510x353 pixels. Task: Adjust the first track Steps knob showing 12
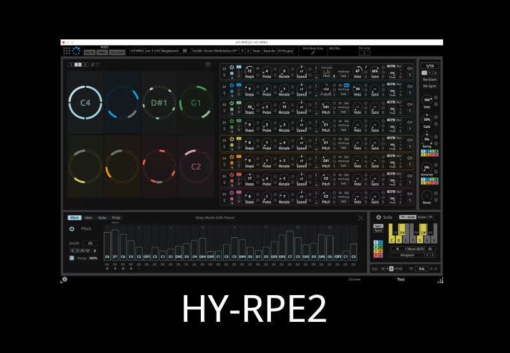click(249, 71)
